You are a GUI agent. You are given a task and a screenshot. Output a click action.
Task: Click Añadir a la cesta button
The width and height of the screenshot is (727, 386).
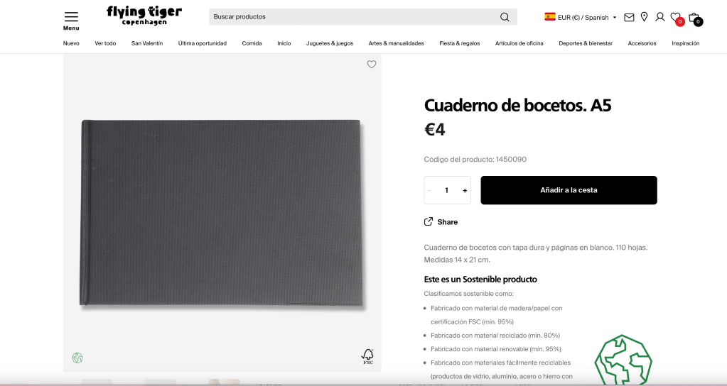pyautogui.click(x=569, y=190)
